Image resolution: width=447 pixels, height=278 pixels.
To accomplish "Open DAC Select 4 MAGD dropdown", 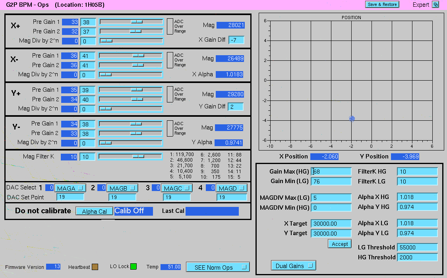I will click(x=232, y=188).
